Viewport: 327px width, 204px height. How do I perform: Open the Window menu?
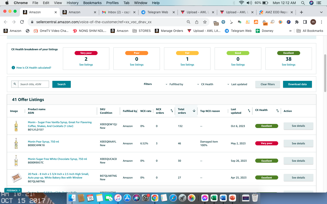[x=141, y=3]
